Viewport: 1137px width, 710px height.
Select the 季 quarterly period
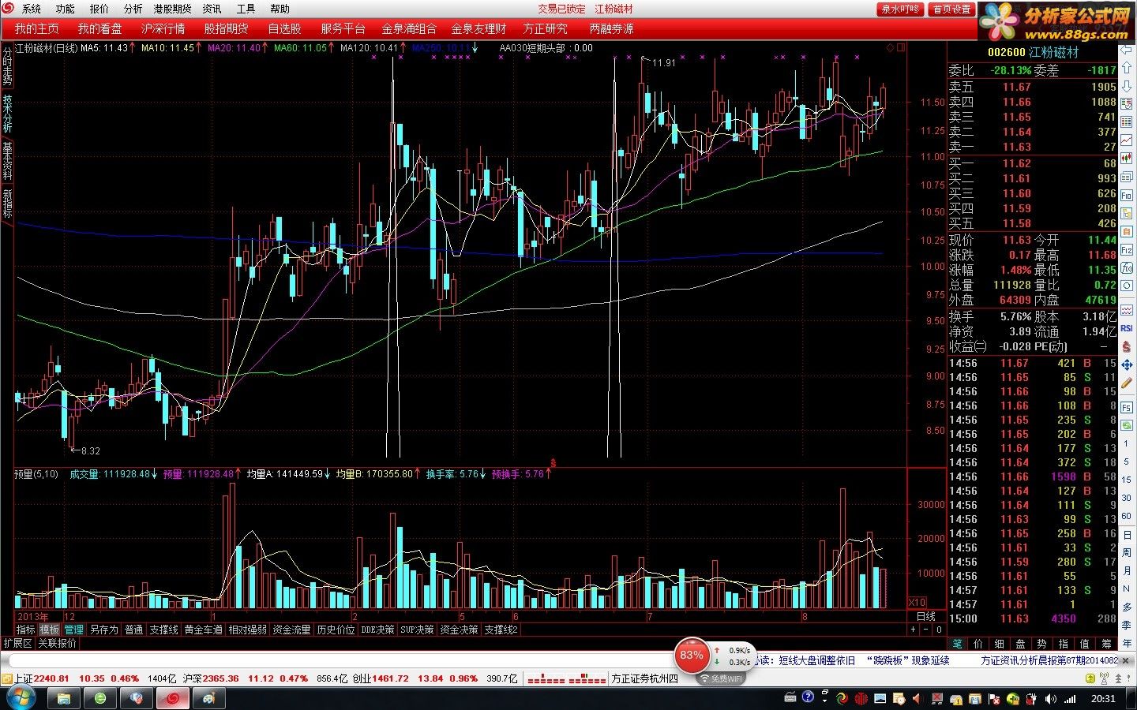[1127, 623]
